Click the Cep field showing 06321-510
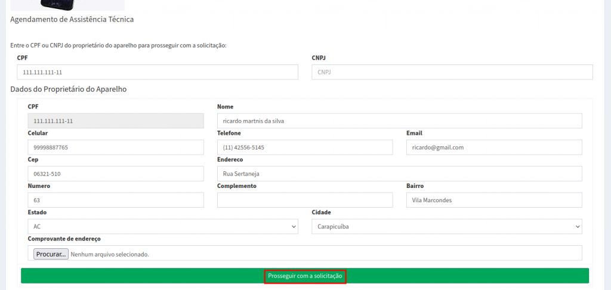 [x=115, y=174]
